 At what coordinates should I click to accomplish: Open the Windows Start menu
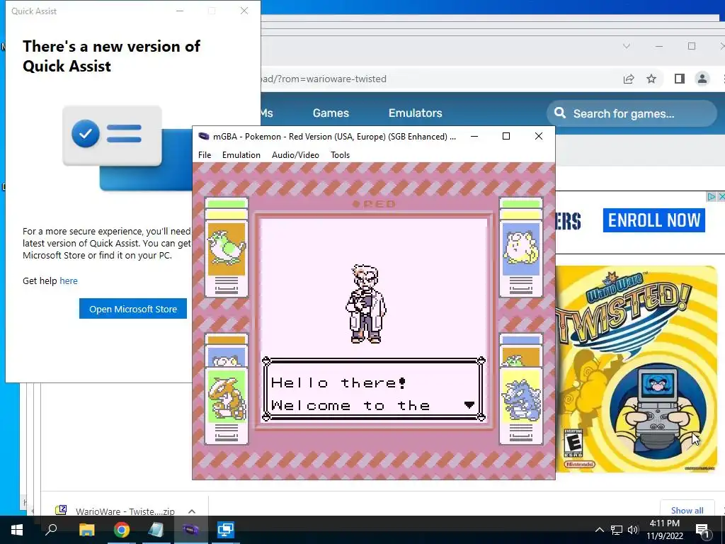point(17,530)
